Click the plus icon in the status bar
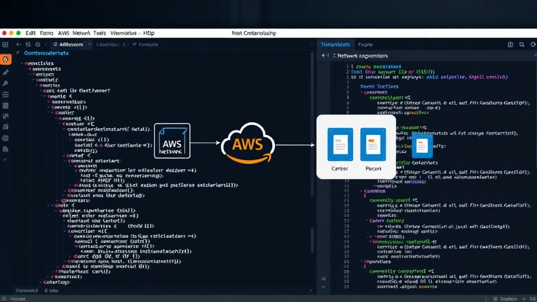The width and height of the screenshot is (537, 302). point(523,299)
